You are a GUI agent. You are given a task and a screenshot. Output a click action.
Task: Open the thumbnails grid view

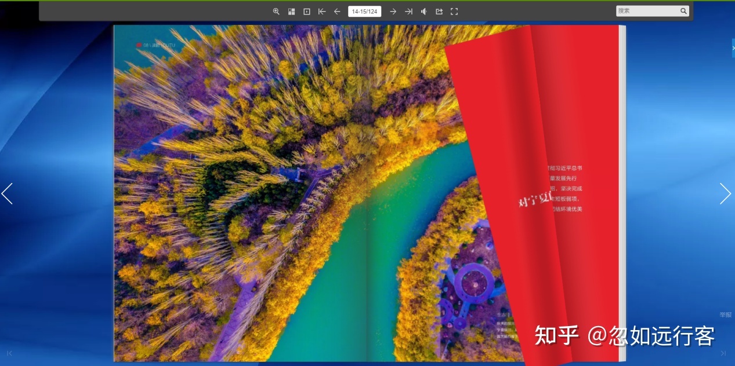pos(292,12)
